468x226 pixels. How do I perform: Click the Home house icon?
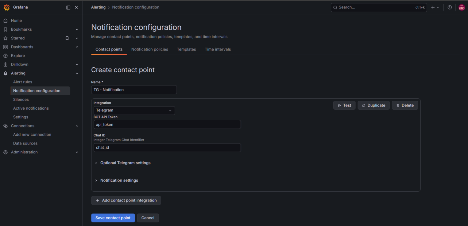pos(5,21)
